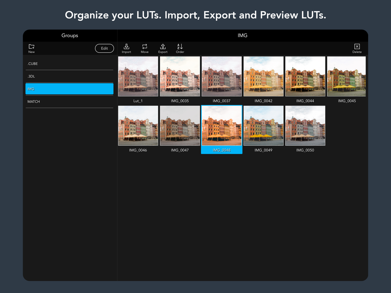
Task: Open the MATCH group
Action: click(69, 101)
